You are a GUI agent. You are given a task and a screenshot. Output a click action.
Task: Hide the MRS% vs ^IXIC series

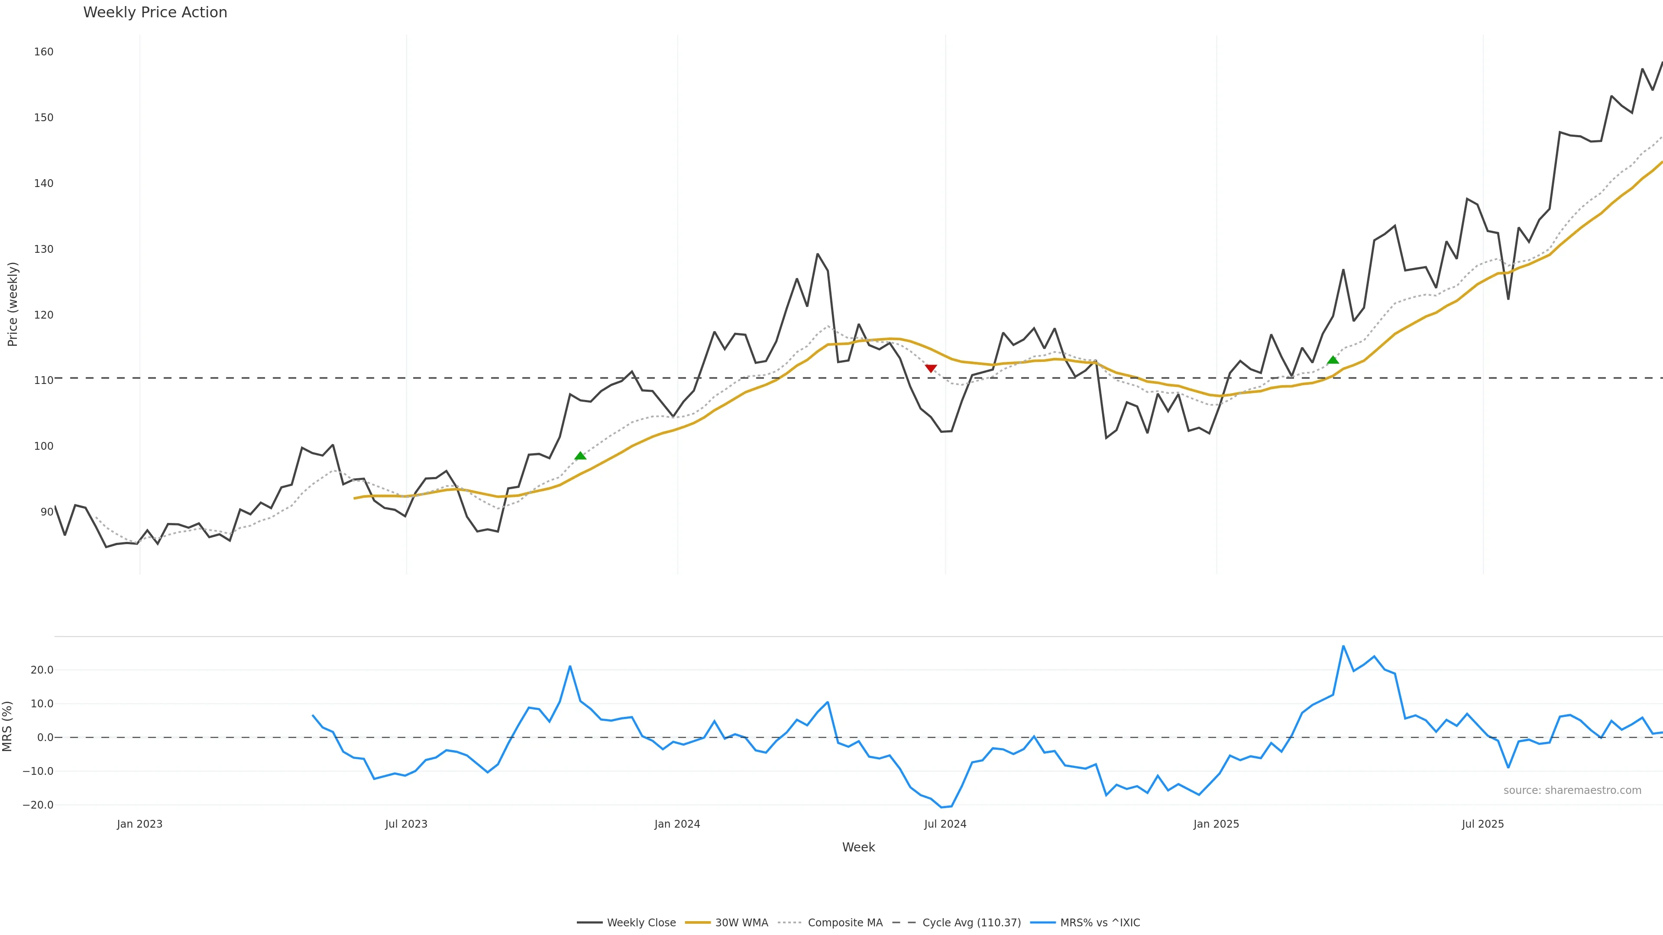pos(1100,923)
